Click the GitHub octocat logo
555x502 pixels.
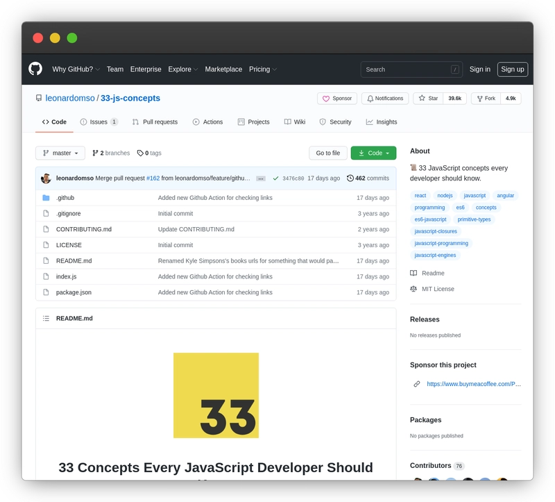pos(35,69)
